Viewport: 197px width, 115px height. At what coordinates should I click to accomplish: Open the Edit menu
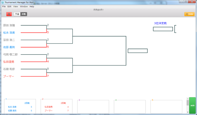tap(9, 6)
